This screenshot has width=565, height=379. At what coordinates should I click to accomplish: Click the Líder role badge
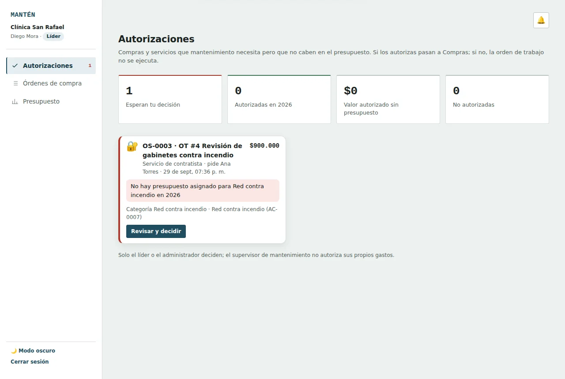53,36
